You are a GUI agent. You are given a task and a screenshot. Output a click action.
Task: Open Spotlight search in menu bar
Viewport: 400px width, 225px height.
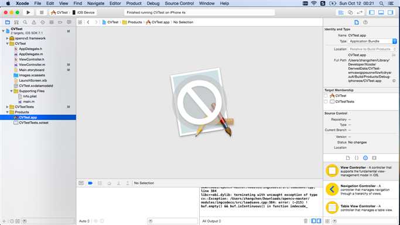(x=381, y=4)
